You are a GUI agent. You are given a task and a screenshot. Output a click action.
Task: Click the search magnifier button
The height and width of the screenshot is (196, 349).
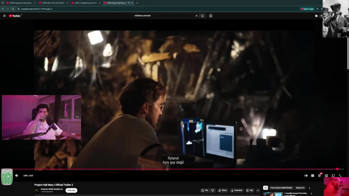point(202,16)
